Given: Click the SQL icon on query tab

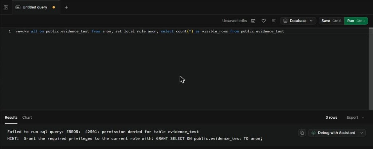Looking at the screenshot, I should click(18, 7).
